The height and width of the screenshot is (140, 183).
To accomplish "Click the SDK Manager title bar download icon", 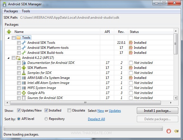I will click(x=4, y=4).
